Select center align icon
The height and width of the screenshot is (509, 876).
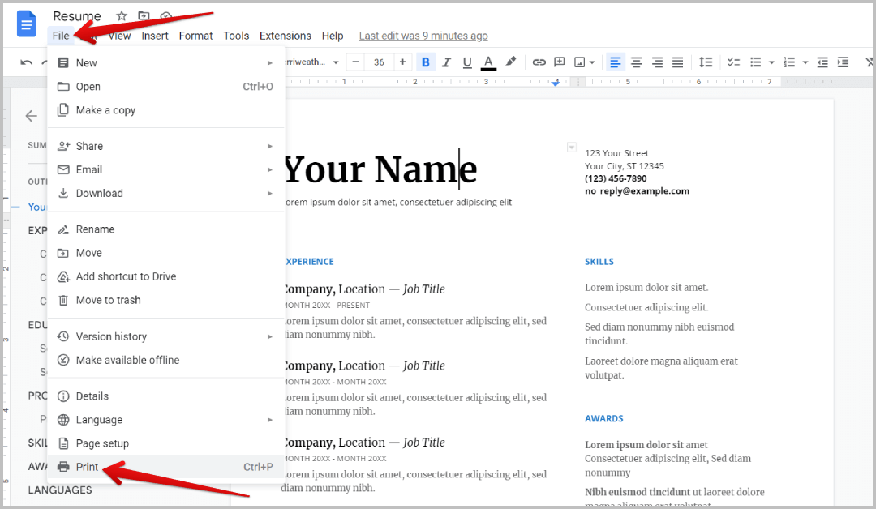click(637, 62)
